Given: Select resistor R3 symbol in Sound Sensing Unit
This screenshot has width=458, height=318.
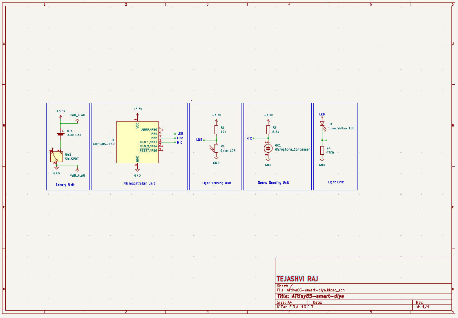Looking at the screenshot, I should click(268, 130).
